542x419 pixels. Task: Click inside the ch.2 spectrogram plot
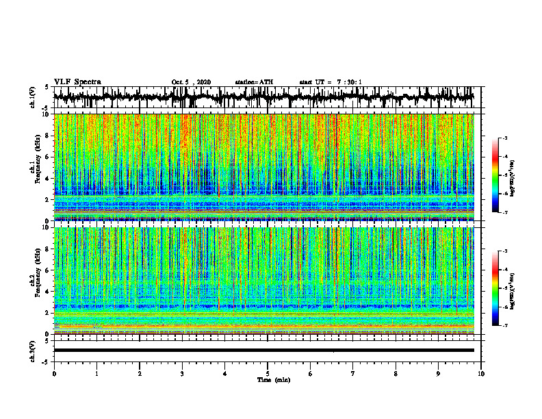[x=263, y=281]
